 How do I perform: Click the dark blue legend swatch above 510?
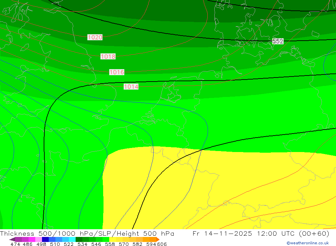(x=45, y=239)
